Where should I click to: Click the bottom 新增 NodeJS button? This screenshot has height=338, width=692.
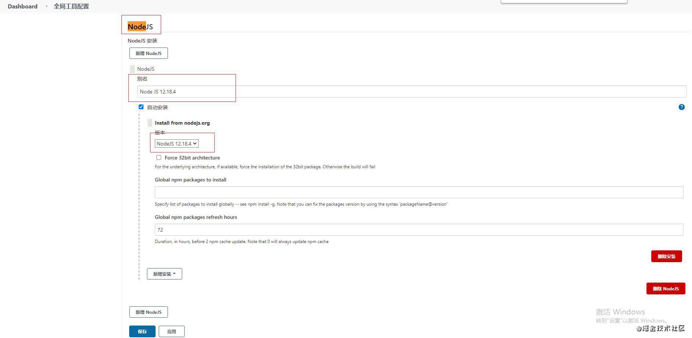[149, 312]
